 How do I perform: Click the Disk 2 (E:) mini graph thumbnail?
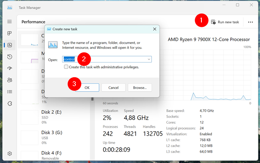(30, 117)
